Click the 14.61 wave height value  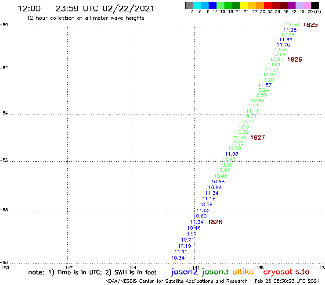[x=274, y=64]
